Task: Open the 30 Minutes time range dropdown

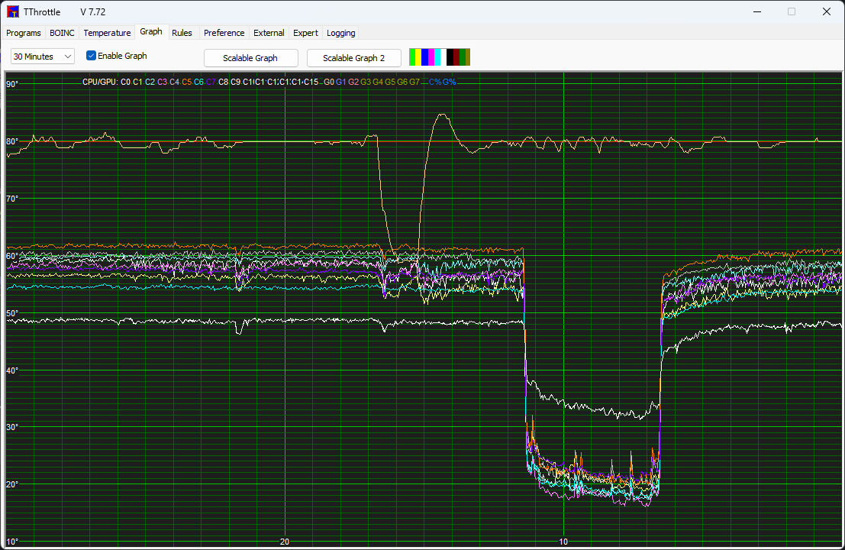Action: click(x=43, y=56)
